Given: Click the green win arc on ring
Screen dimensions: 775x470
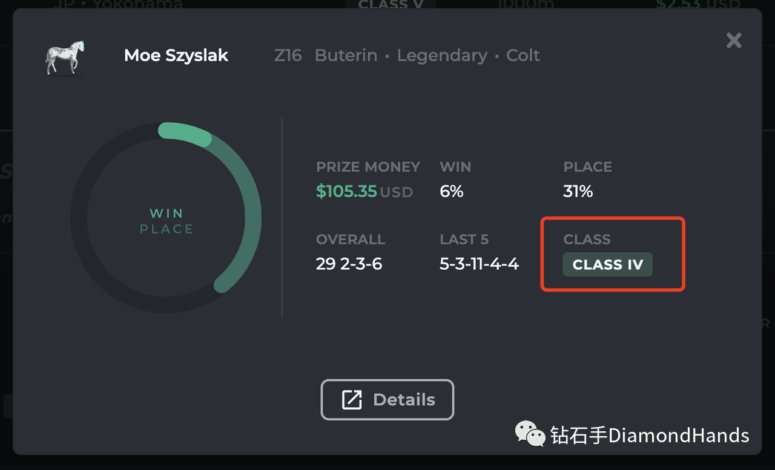Looking at the screenshot, I should point(184,134).
